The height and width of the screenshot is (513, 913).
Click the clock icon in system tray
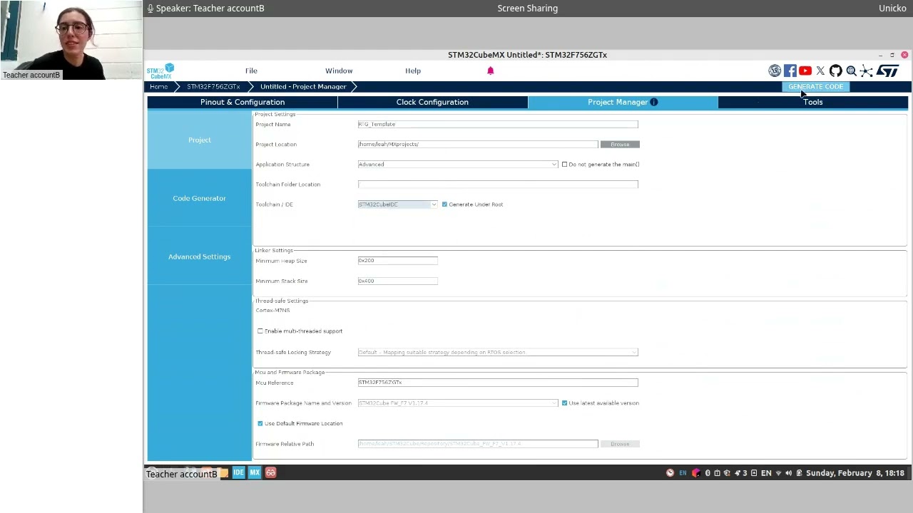point(670,473)
